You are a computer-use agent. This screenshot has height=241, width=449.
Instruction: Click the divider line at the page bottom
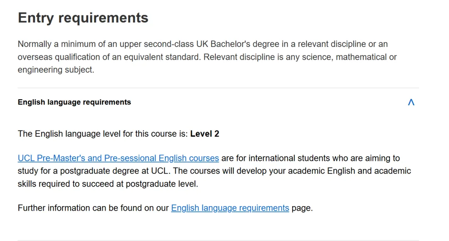pos(218,240)
